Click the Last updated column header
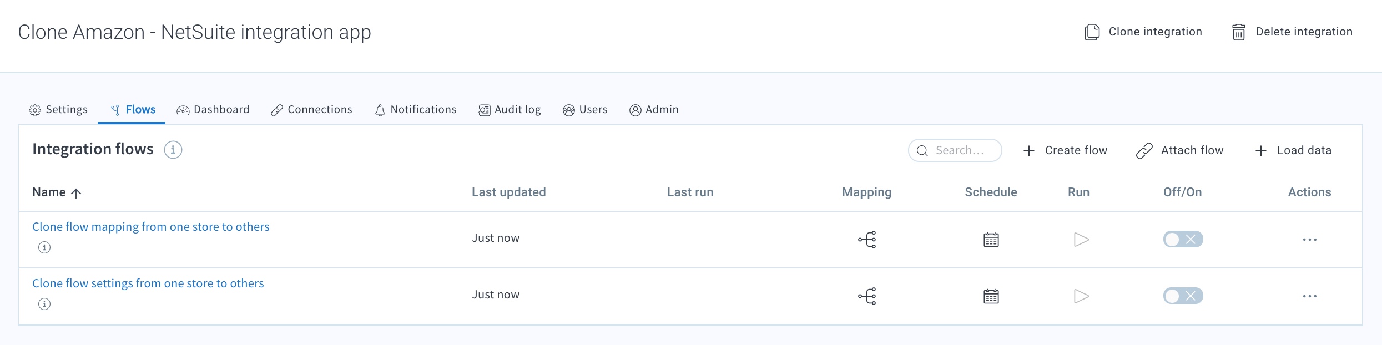 click(509, 192)
